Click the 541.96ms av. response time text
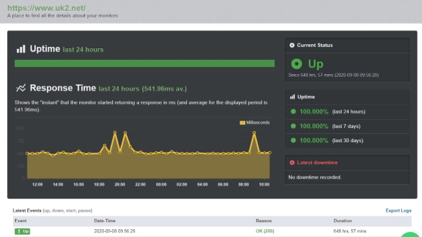This screenshot has height=237, width=422. coord(164,89)
